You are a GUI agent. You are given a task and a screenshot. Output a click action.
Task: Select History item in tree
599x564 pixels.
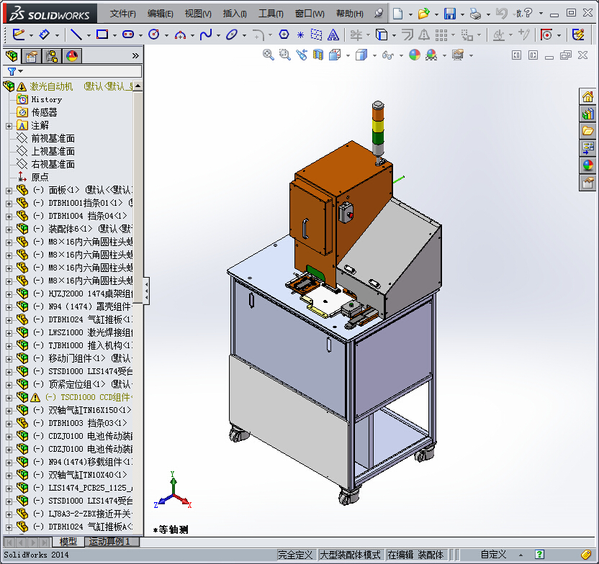click(x=46, y=99)
